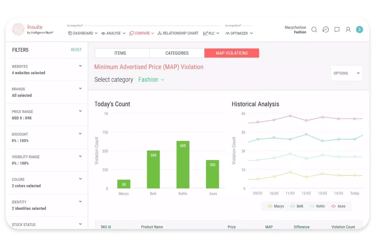
Task: Go to Relationship Chart
Action: (x=178, y=33)
